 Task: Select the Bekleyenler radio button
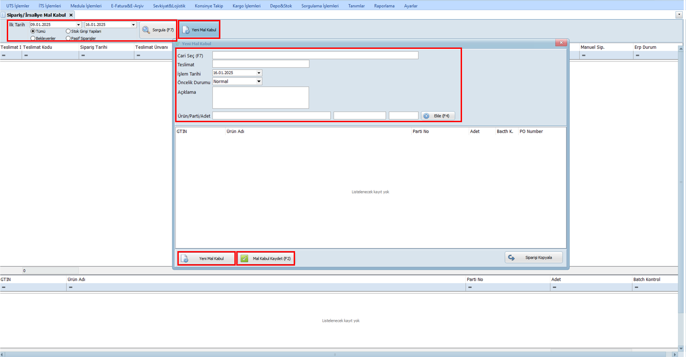coord(33,38)
